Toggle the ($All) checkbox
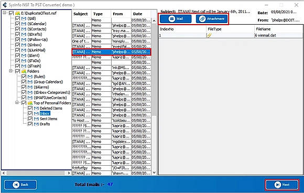304x193 pixels. click(x=17, y=18)
